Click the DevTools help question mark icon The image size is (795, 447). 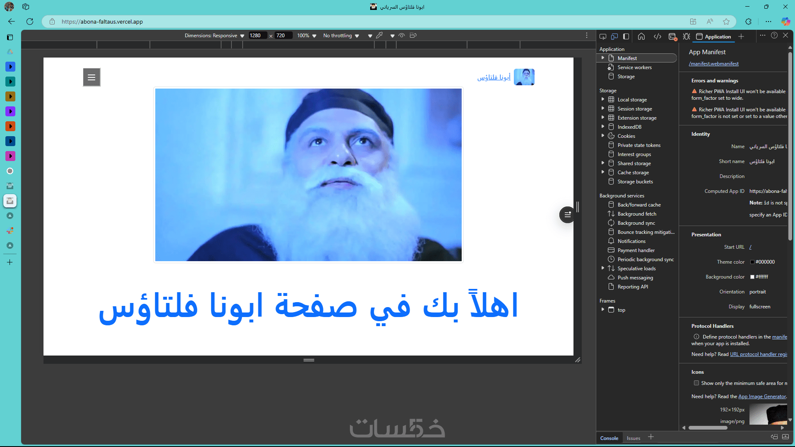point(774,36)
